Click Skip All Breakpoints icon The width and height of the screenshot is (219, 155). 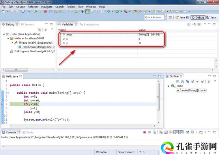pyautogui.click(x=29, y=11)
